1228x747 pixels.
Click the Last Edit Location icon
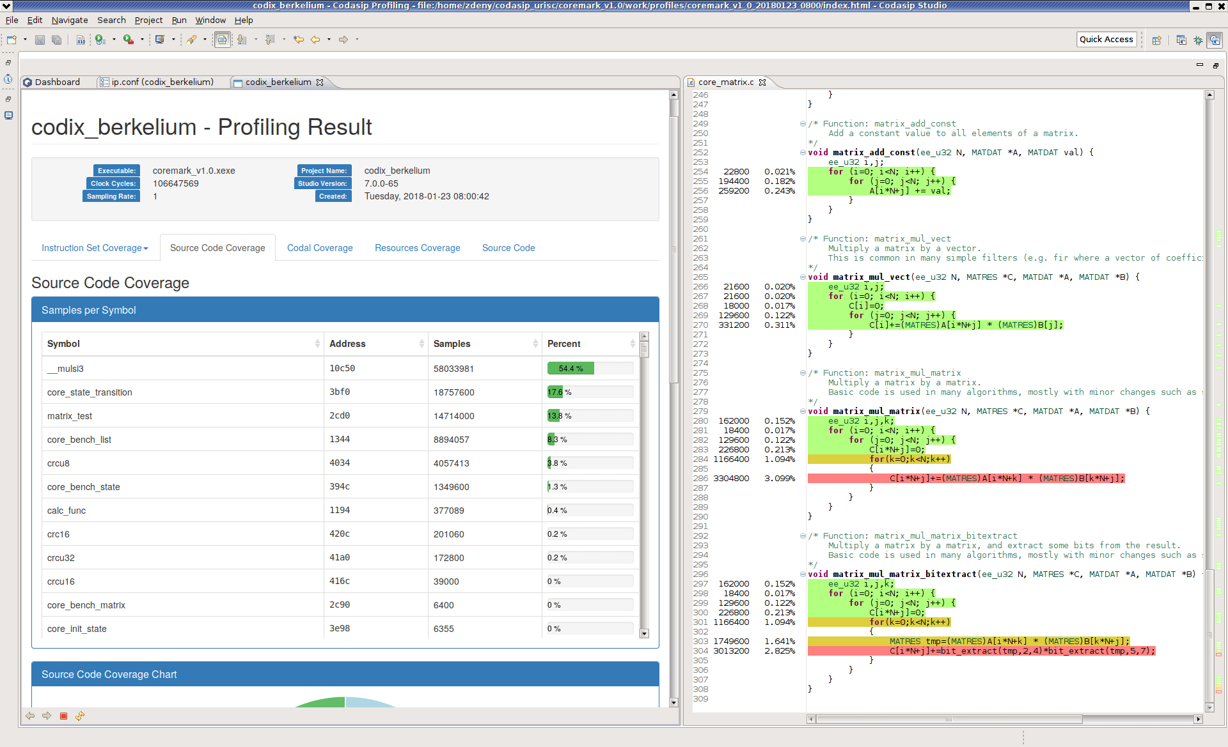pyautogui.click(x=299, y=40)
